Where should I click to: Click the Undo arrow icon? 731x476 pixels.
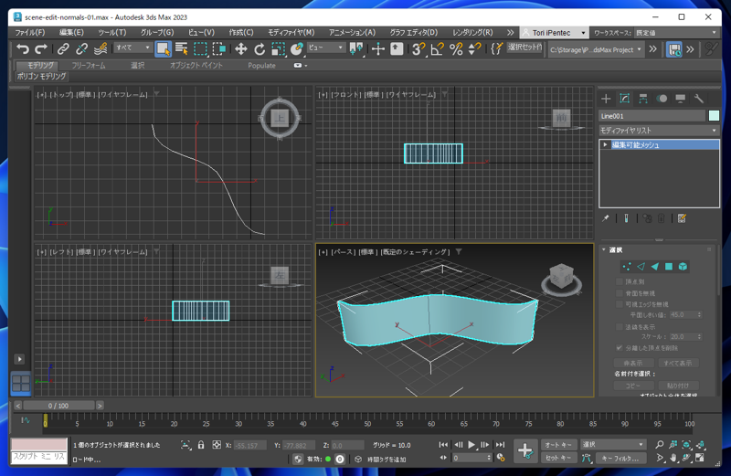pyautogui.click(x=22, y=49)
